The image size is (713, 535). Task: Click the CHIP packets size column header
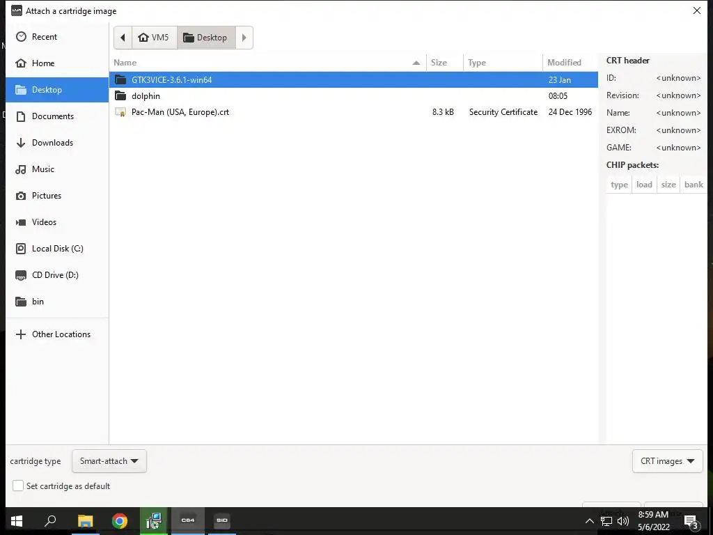668,185
